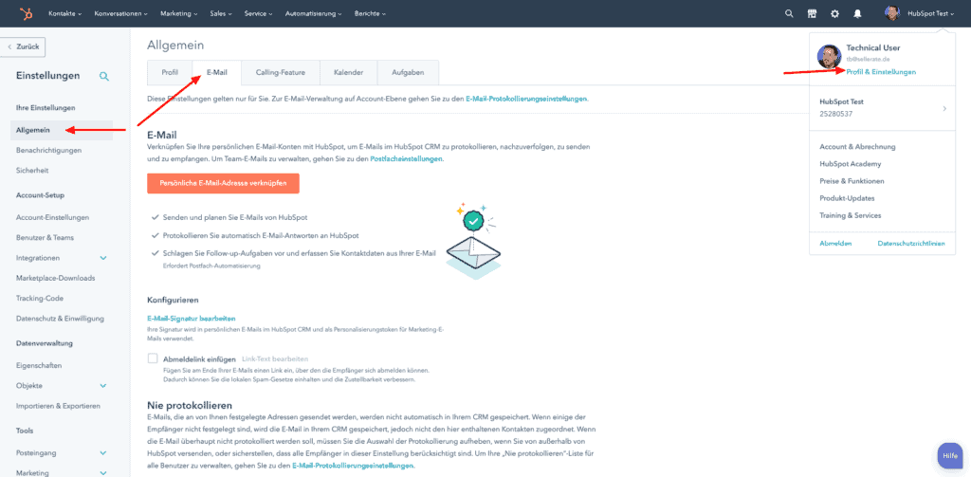Open Importieren & Exportieren in sidebar

pyautogui.click(x=58, y=406)
